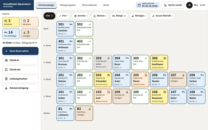
Task: Click the bed icon on room 201 Steiner
Action: click(x=71, y=75)
